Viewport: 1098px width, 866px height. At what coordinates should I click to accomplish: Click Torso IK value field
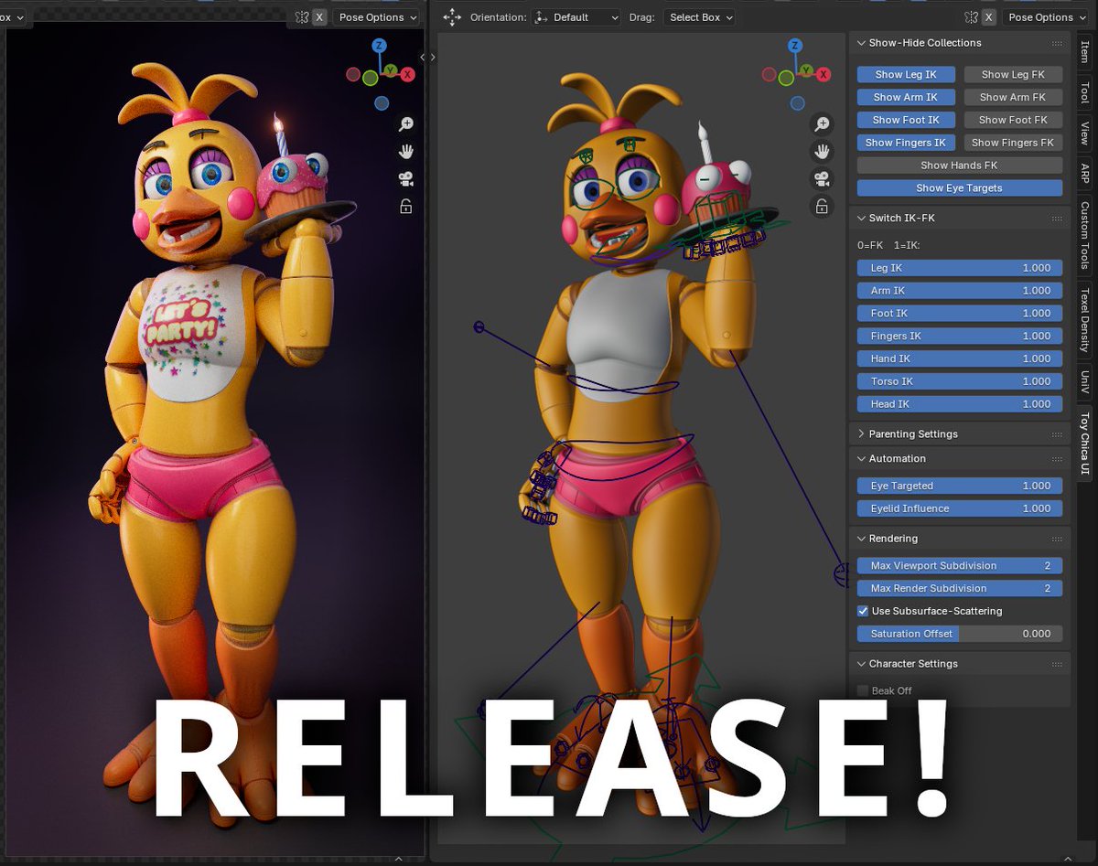coord(960,381)
